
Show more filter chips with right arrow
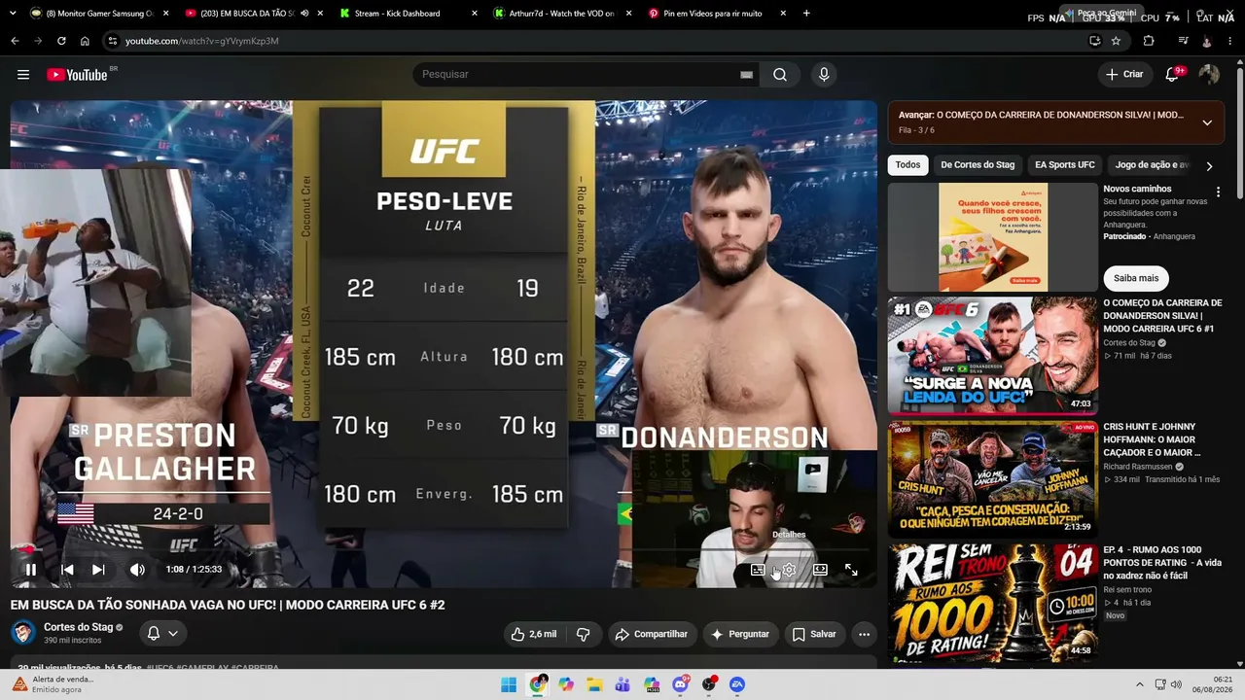pyautogui.click(x=1209, y=166)
